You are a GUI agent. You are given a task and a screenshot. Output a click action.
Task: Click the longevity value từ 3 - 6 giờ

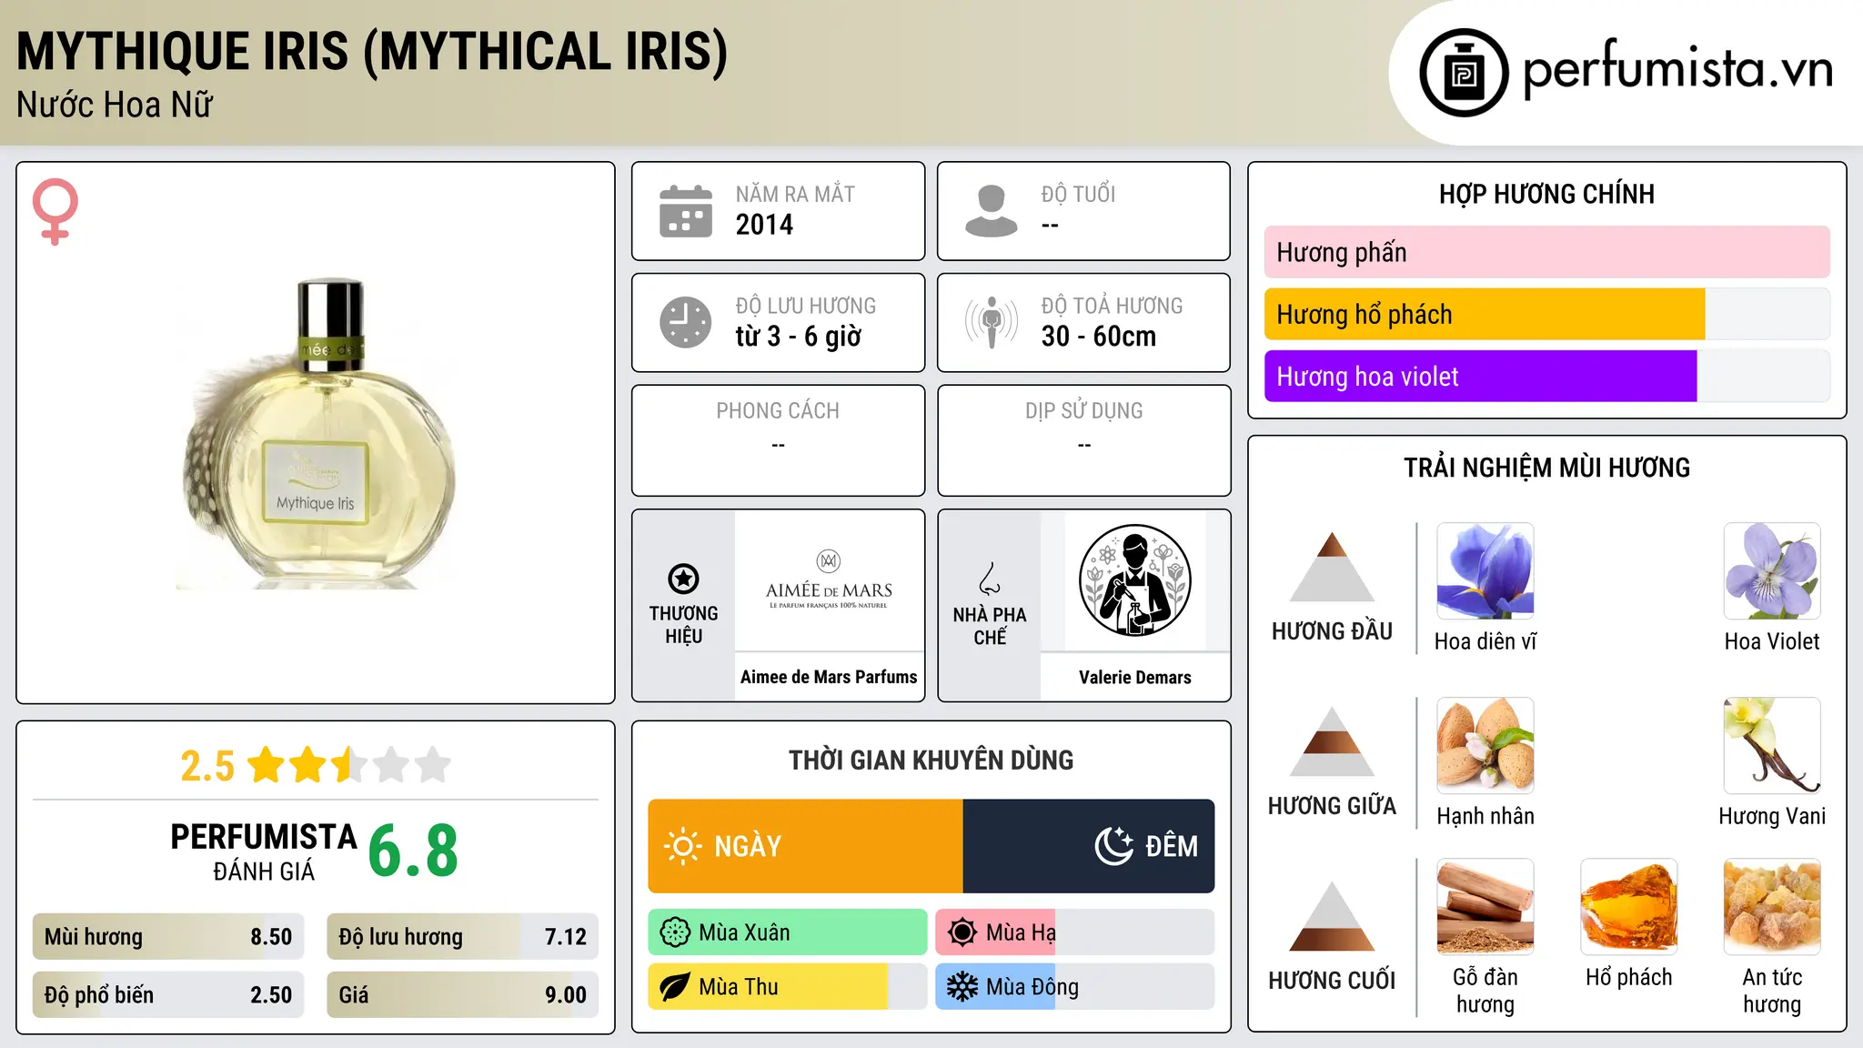tap(799, 337)
